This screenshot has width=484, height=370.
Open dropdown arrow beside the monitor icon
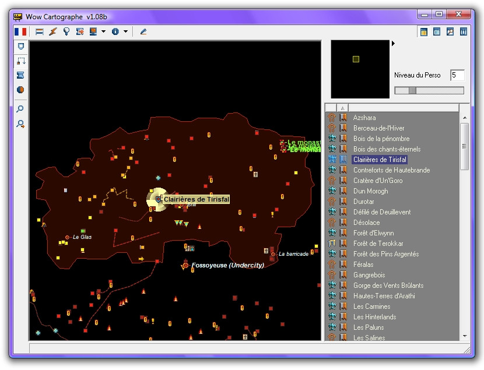coord(103,31)
